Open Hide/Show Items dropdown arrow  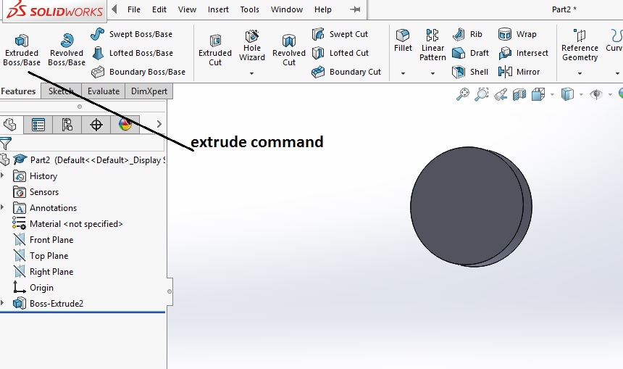(x=610, y=94)
